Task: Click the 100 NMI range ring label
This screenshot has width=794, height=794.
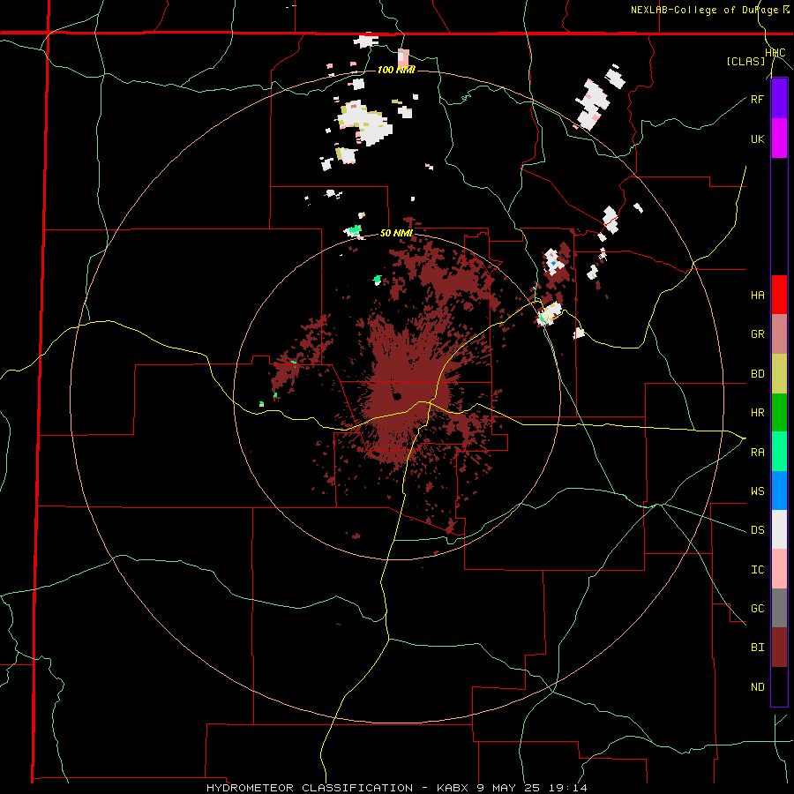Action: click(396, 70)
